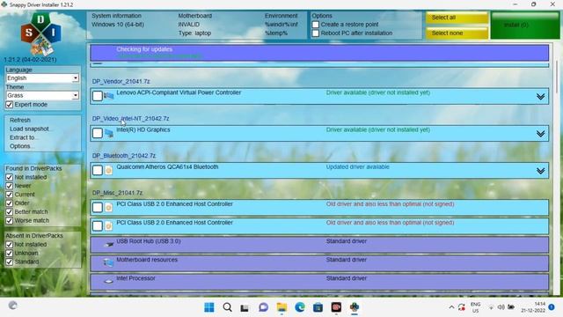Screen dimensions: 563x317
Task: Uncheck the Current filter
Action: pyautogui.click(x=10, y=195)
